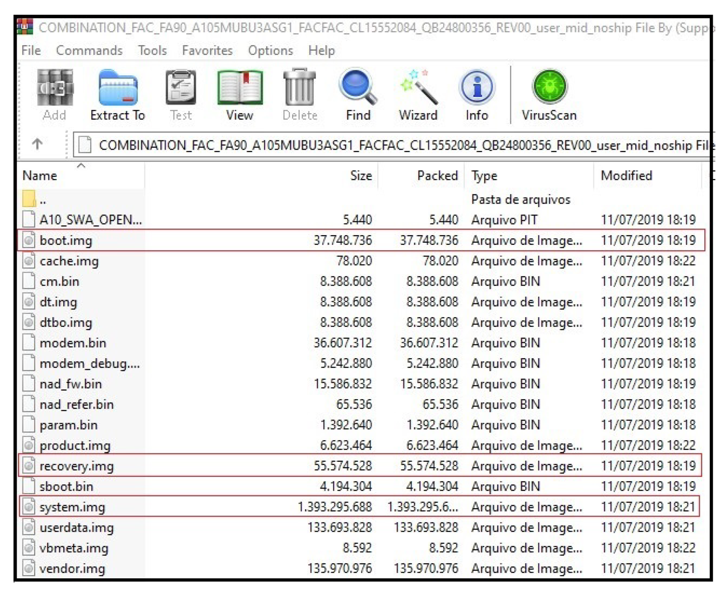Open the Tools menu
The height and width of the screenshot is (594, 726).
pyautogui.click(x=152, y=51)
